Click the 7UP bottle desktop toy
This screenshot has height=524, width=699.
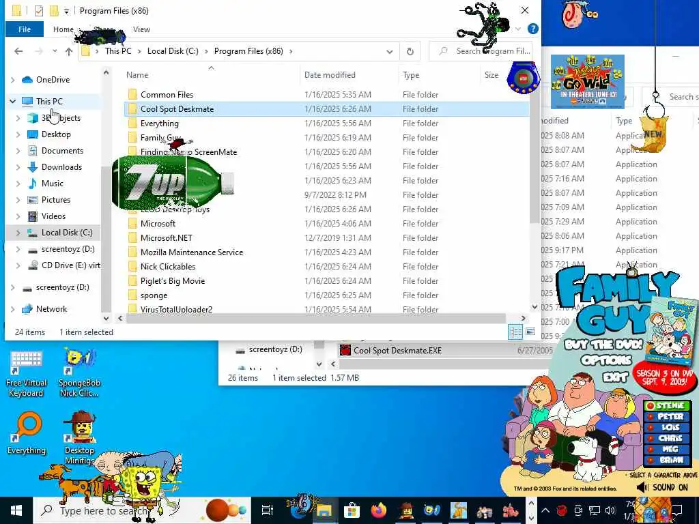173,181
